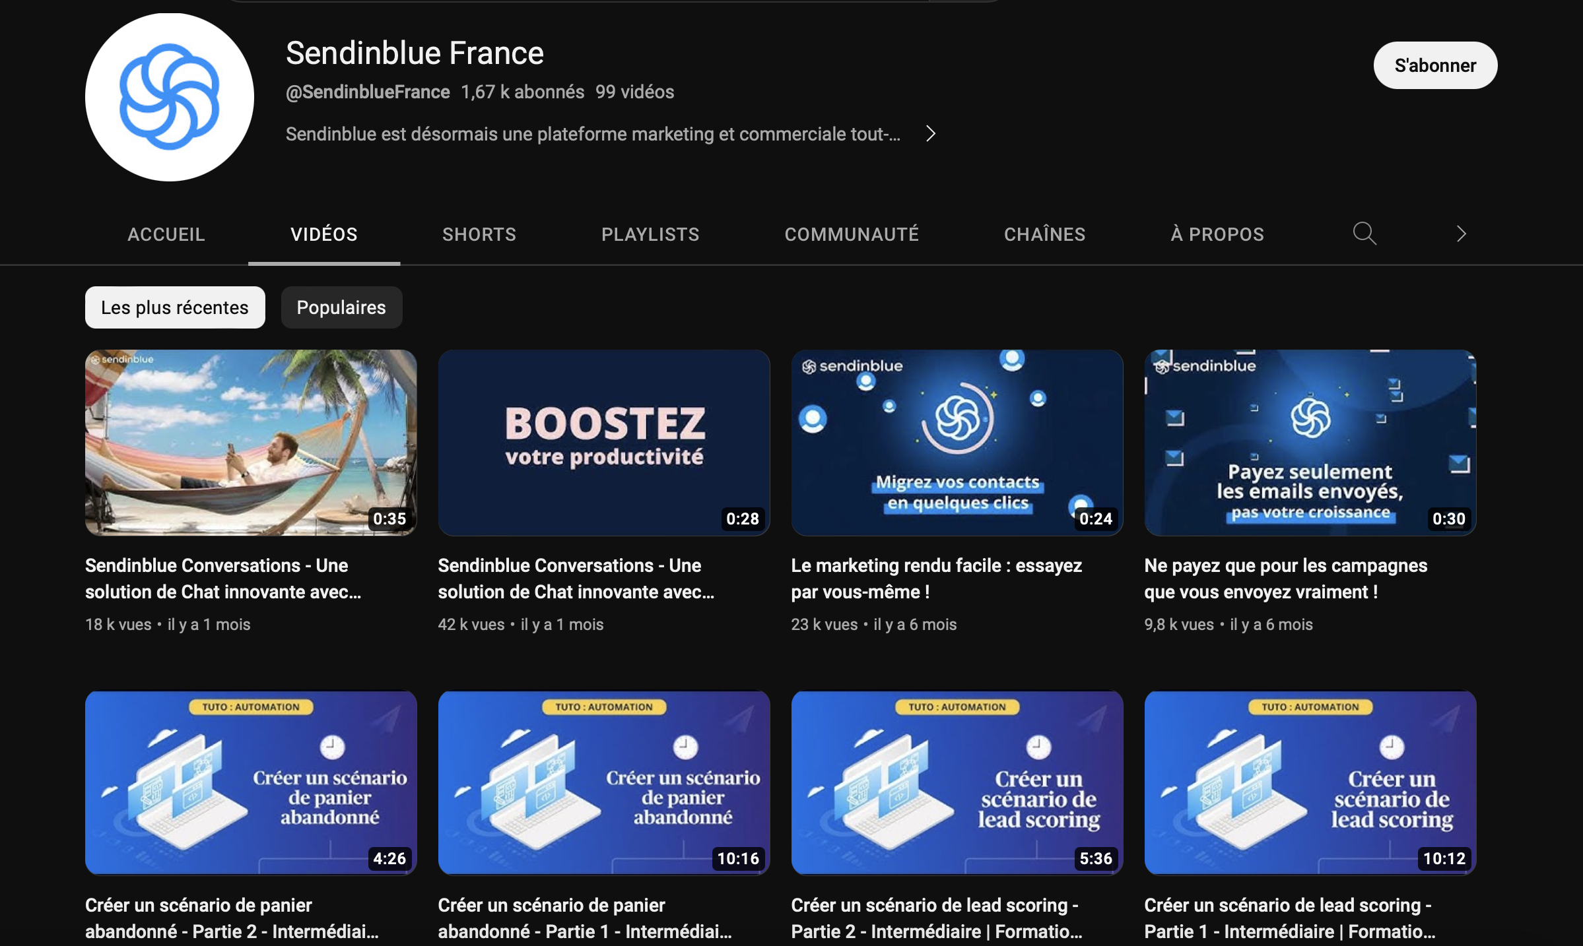The image size is (1583, 946).
Task: Open panier abandonné Partie 1 video title
Action: [x=585, y=918]
